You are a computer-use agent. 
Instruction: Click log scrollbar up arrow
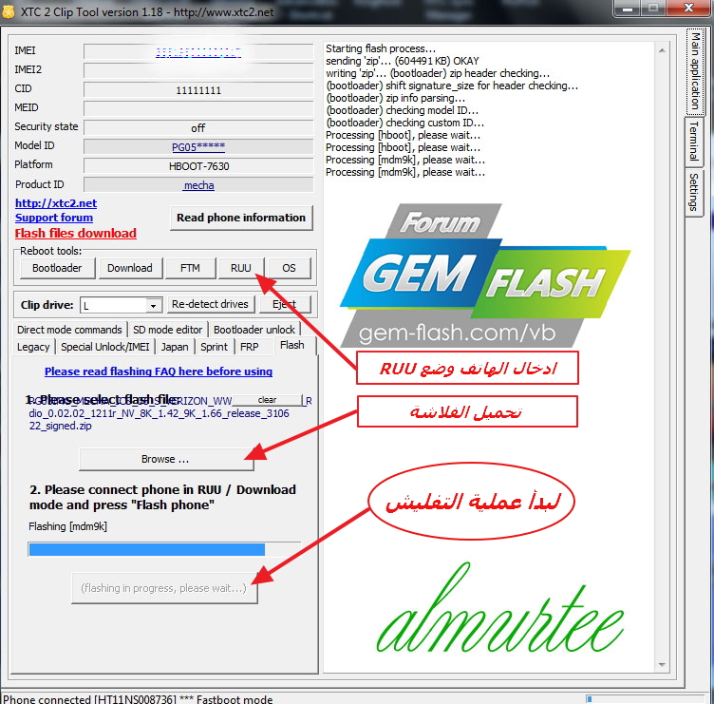coord(662,50)
